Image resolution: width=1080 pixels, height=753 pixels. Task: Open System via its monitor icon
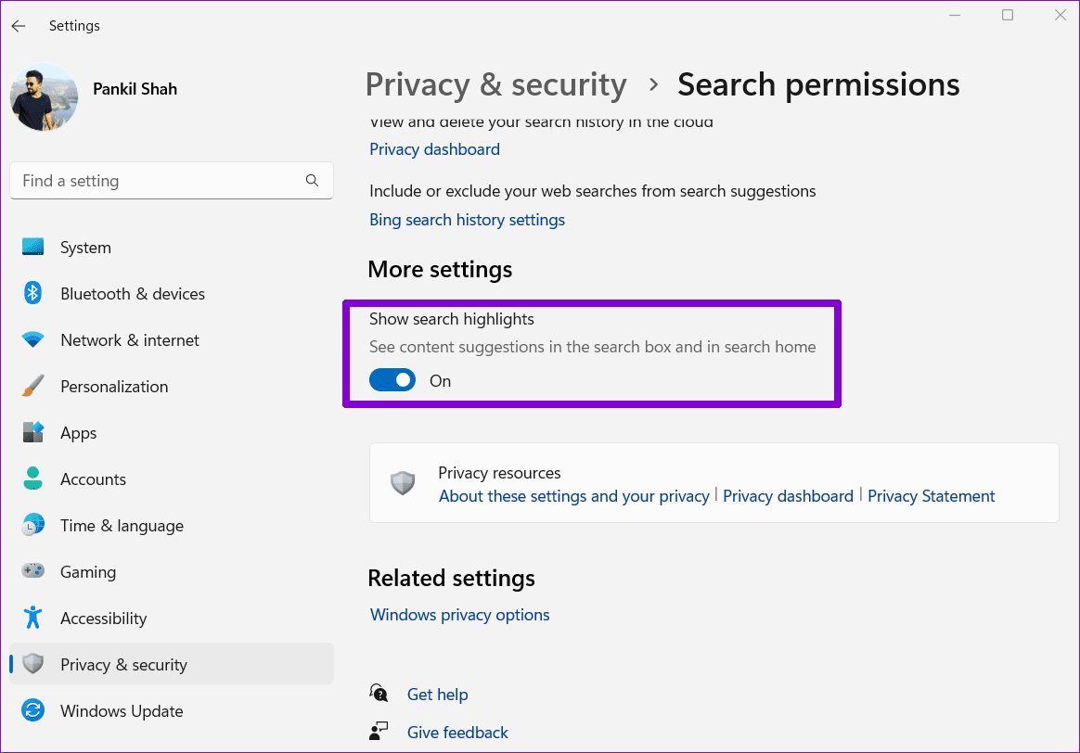click(x=32, y=247)
